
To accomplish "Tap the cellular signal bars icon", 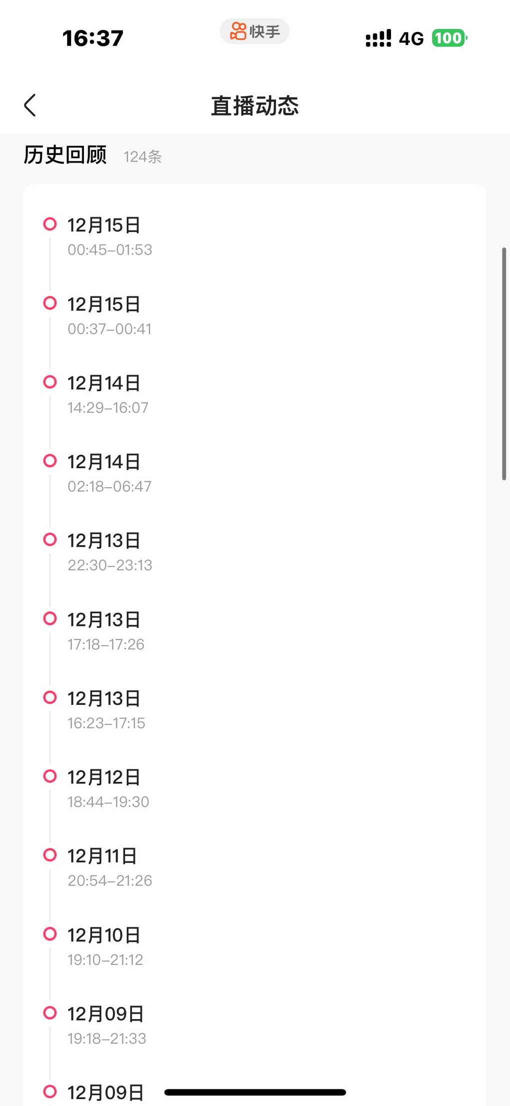I will 378,39.
